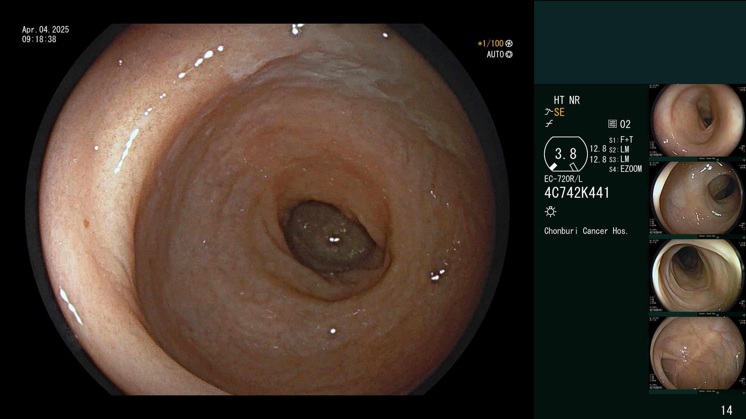Click the upper 12.8 channel value
This screenshot has width=746, height=419.
coord(598,149)
